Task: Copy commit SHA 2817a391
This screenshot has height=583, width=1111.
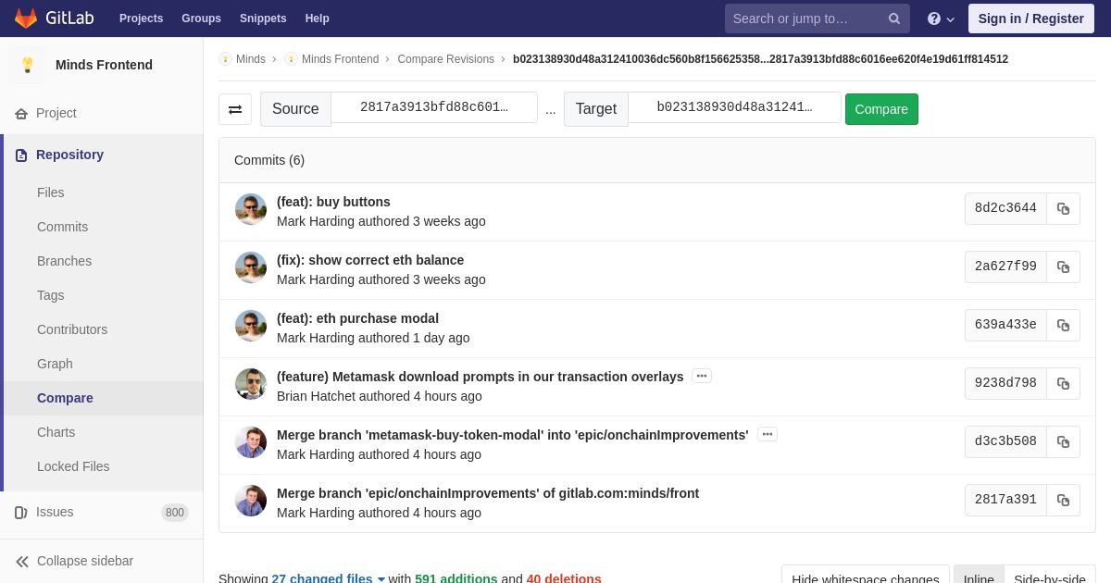Action: [x=1063, y=500]
